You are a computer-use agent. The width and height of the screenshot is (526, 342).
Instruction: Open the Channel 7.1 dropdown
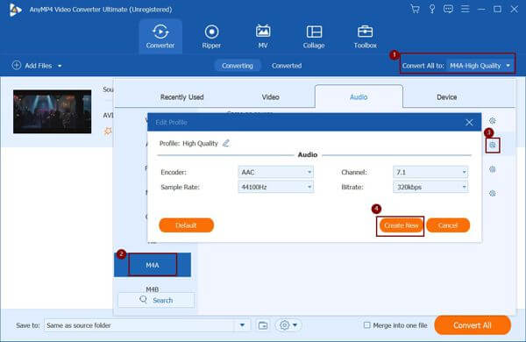pyautogui.click(x=430, y=172)
